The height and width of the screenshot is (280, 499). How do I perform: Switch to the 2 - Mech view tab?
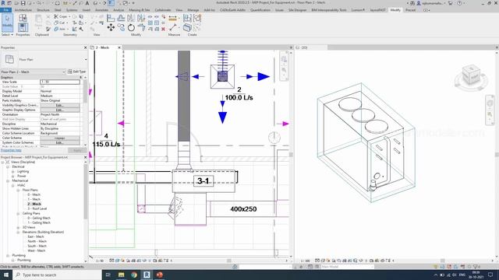(x=102, y=47)
